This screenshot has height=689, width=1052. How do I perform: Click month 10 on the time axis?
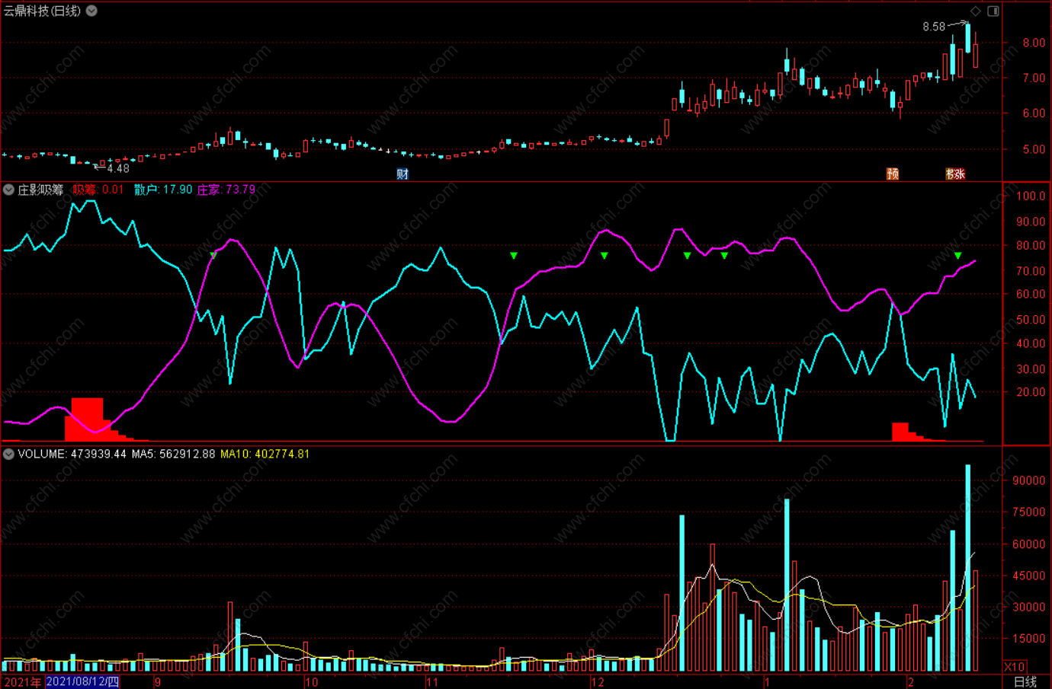[311, 682]
